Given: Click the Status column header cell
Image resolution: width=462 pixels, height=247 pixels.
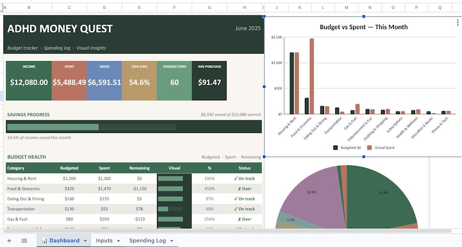Looking at the screenshot, I should (x=244, y=168).
